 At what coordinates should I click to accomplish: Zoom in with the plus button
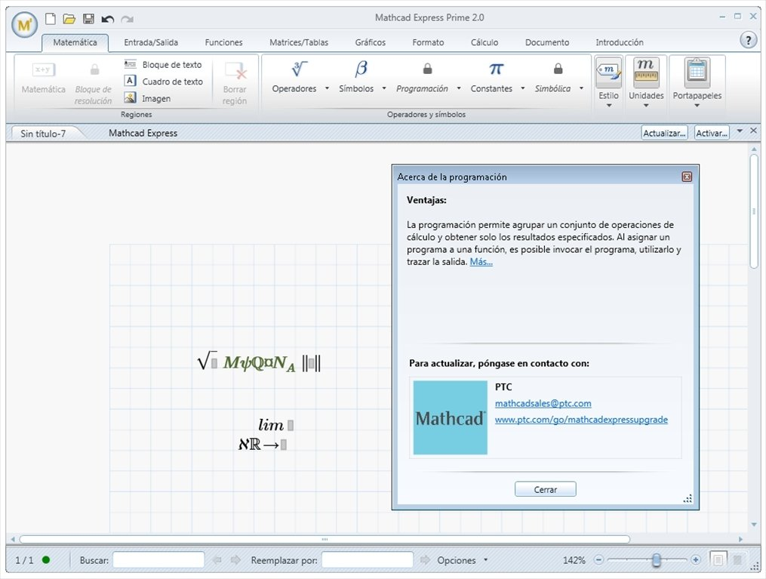pos(696,560)
